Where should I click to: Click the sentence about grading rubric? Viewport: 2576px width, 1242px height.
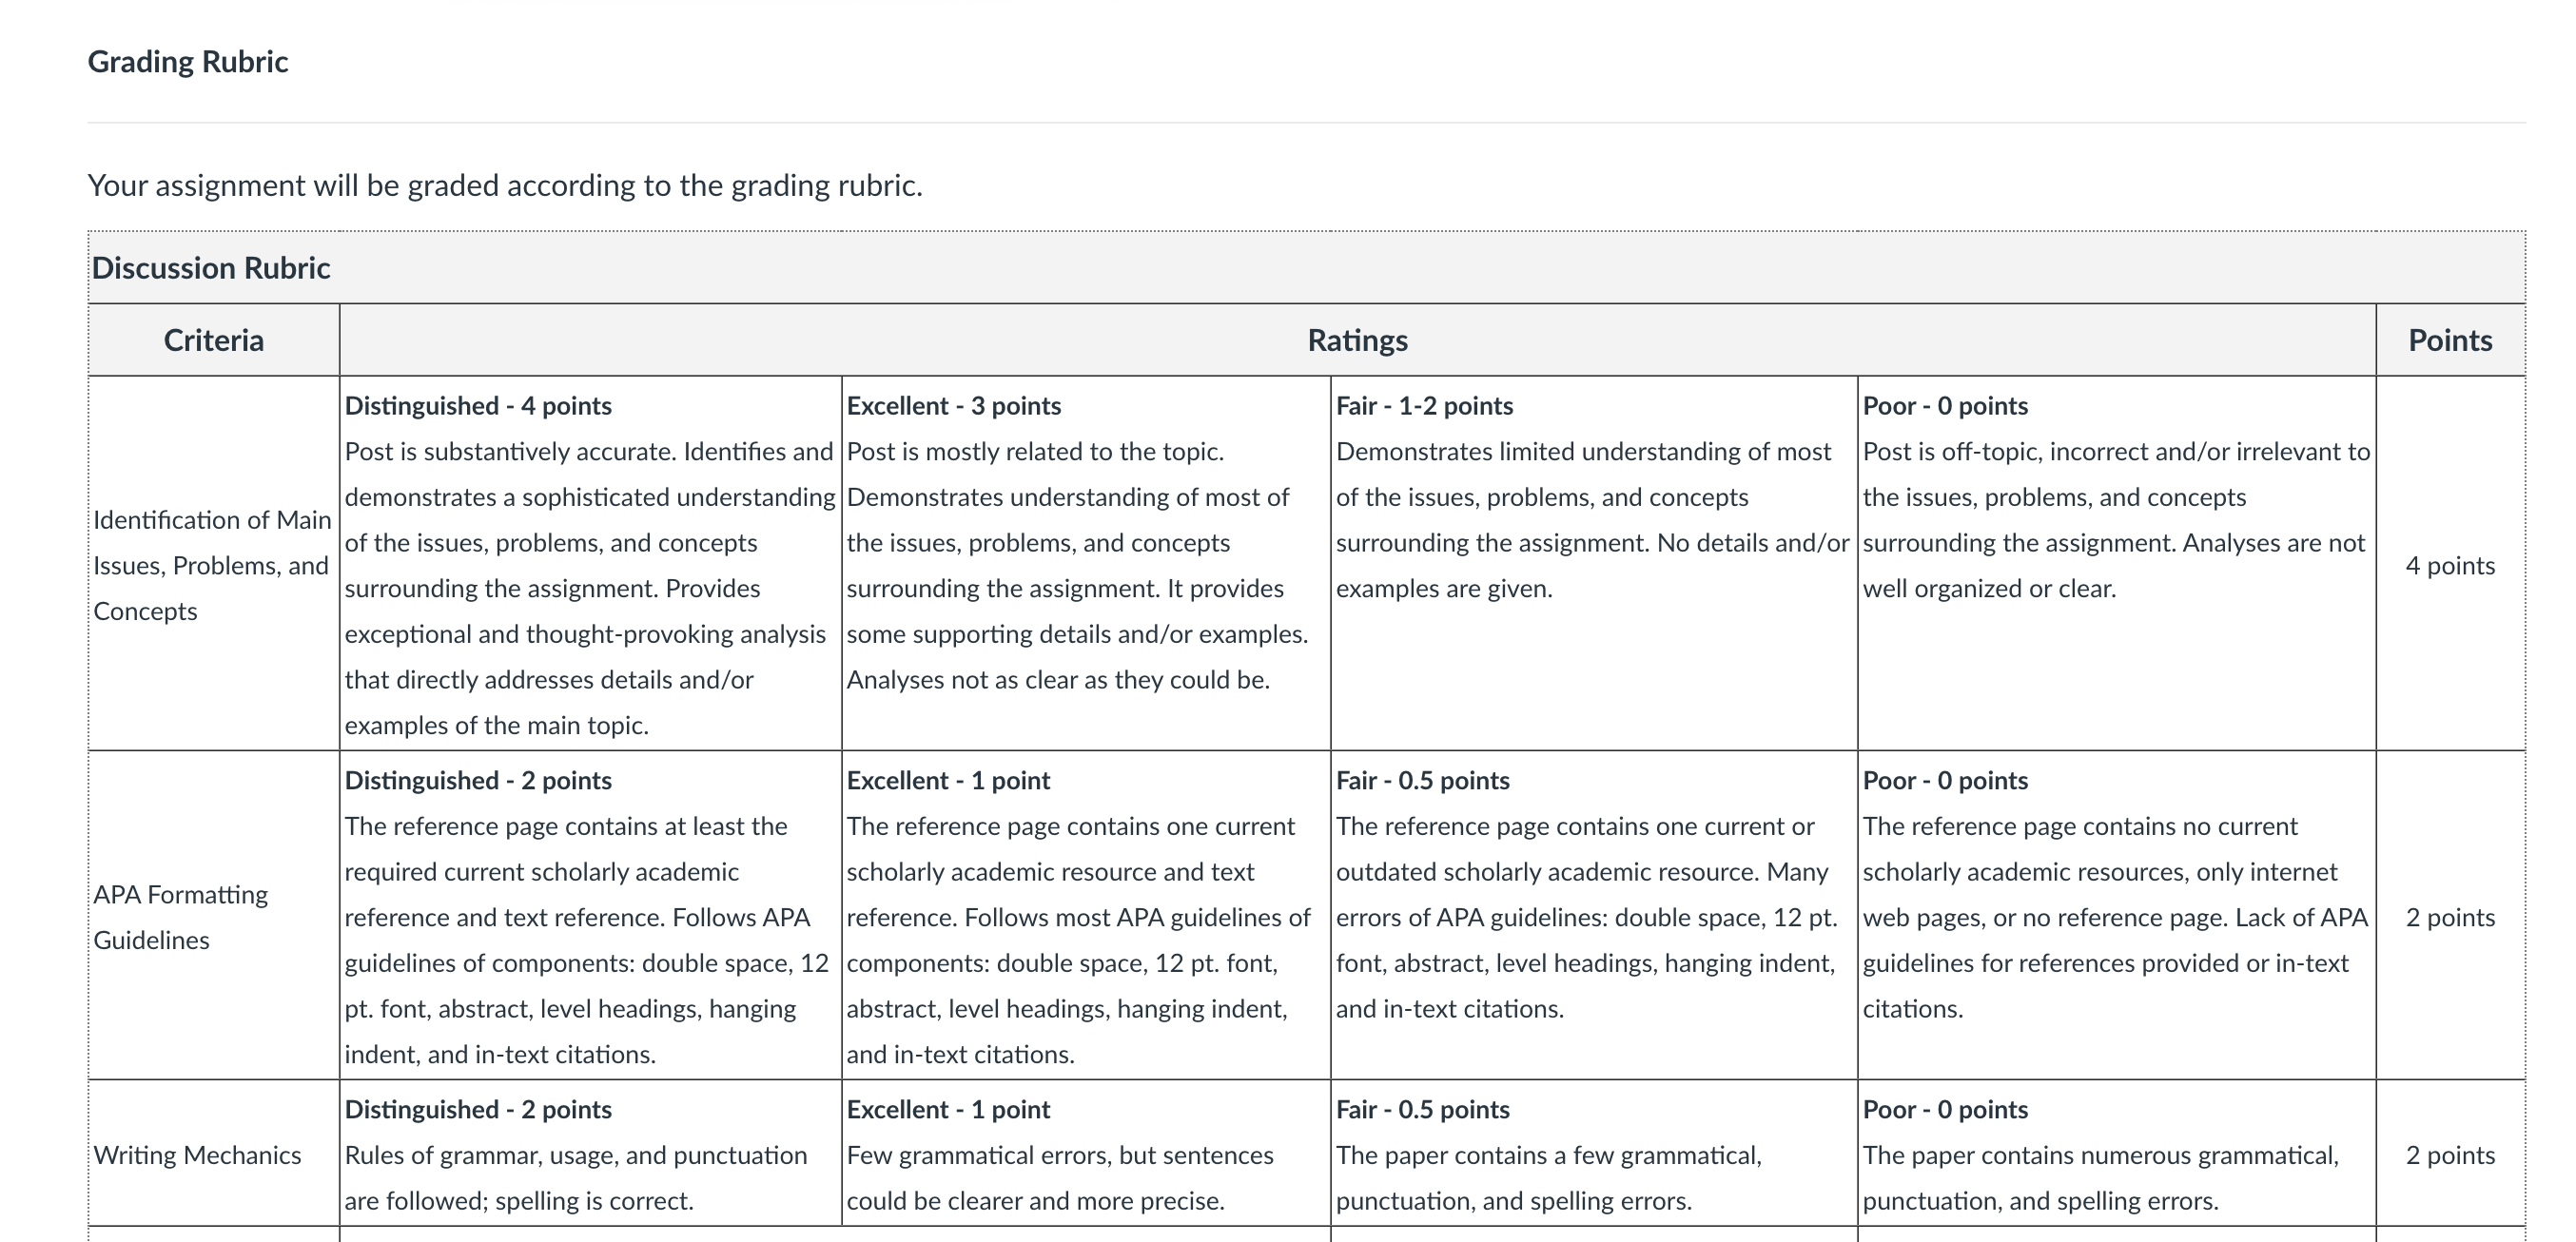click(505, 186)
